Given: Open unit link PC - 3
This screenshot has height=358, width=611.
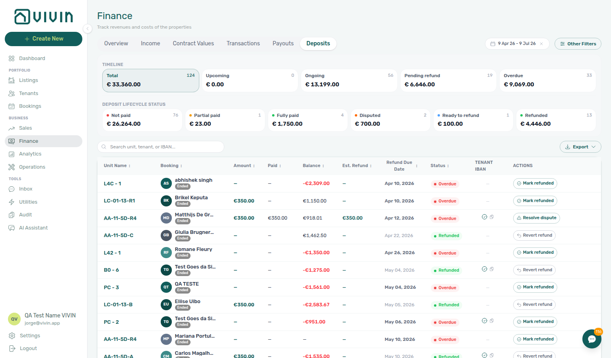Looking at the screenshot, I should coord(111,288).
